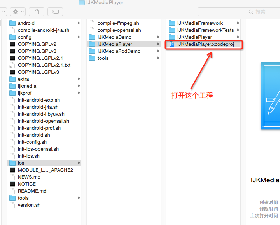Select init-android-openssl.sh file
Viewport: 280px width, 225px height.
(44, 121)
